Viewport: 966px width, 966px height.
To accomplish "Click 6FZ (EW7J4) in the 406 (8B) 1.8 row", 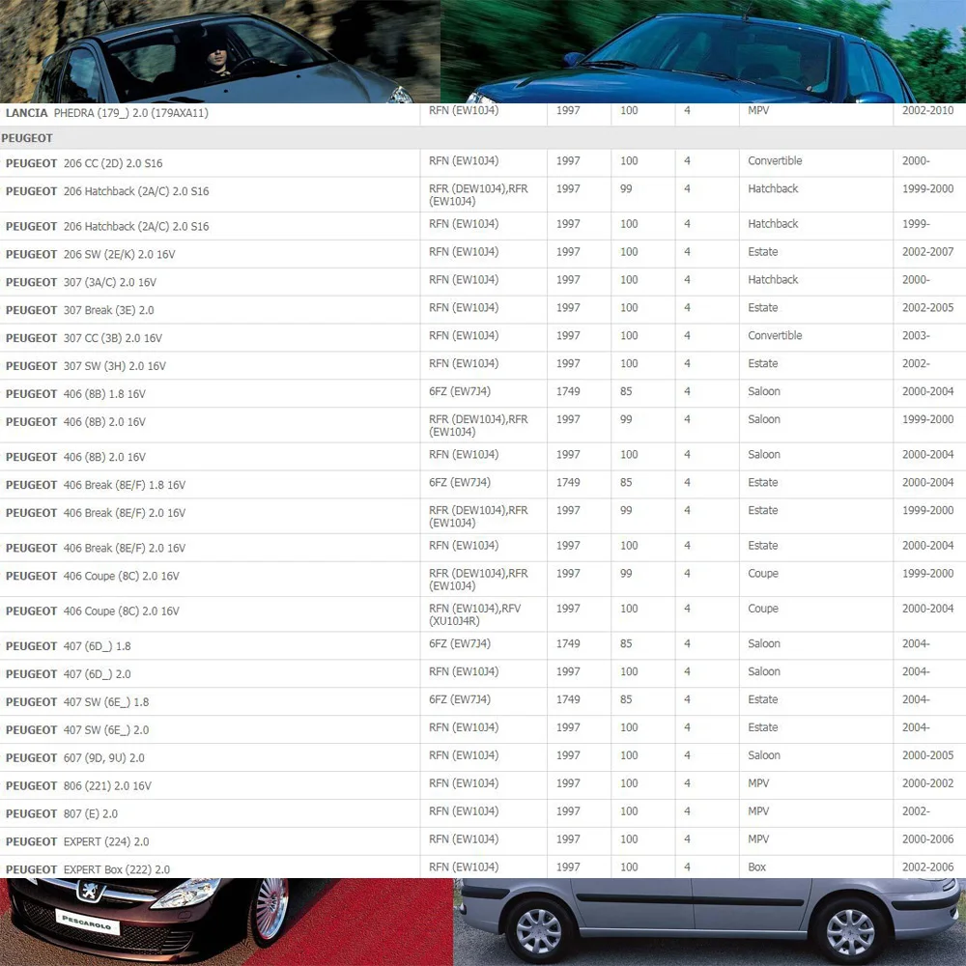I will (x=460, y=391).
